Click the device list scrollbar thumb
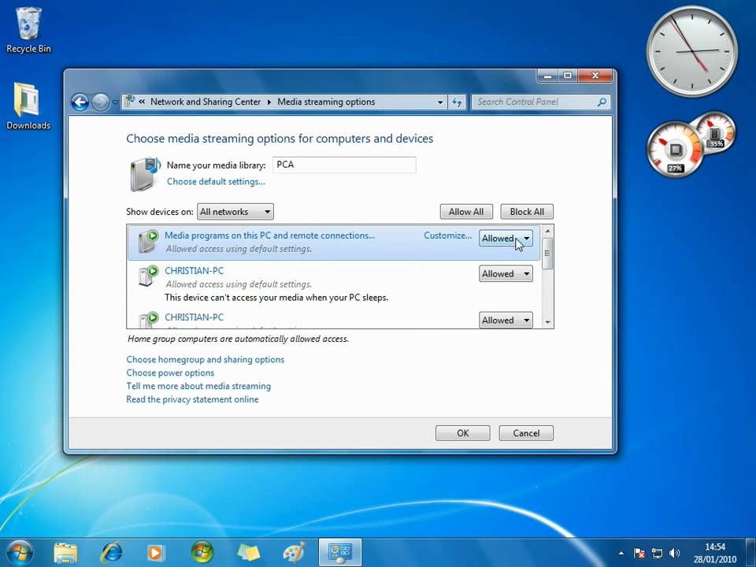This screenshot has height=567, width=756. (x=547, y=253)
